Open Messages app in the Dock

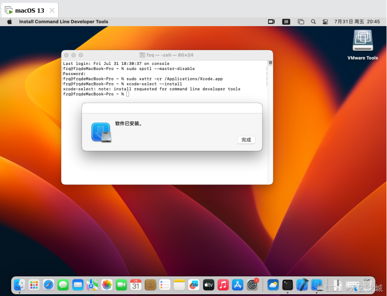click(63, 285)
